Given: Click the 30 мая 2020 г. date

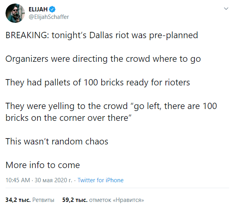Looking at the screenshot, I should click(x=54, y=180).
